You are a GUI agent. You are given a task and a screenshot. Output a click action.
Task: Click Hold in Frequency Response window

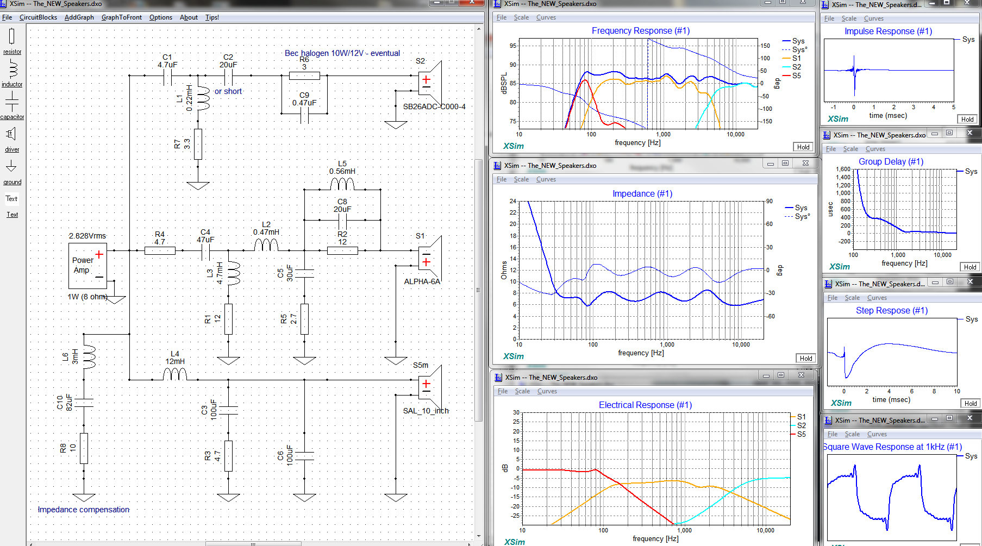(803, 147)
